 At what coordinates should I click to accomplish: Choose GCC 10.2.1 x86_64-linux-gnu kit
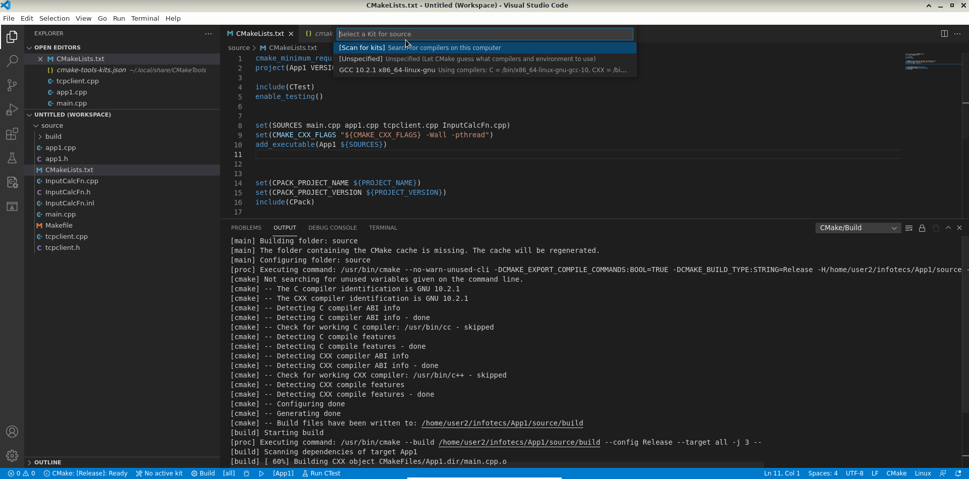point(485,70)
